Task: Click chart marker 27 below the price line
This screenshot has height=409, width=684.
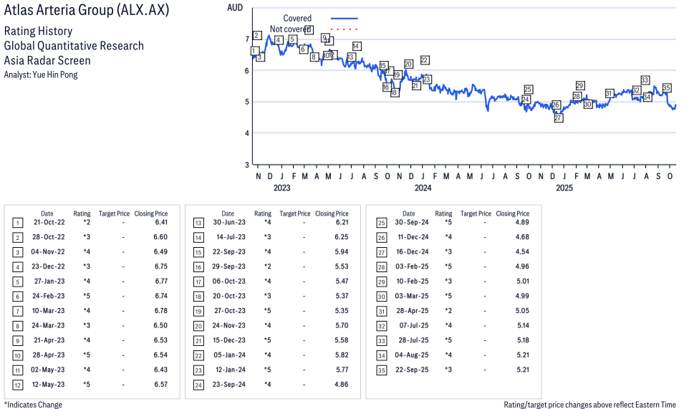Action: point(559,117)
